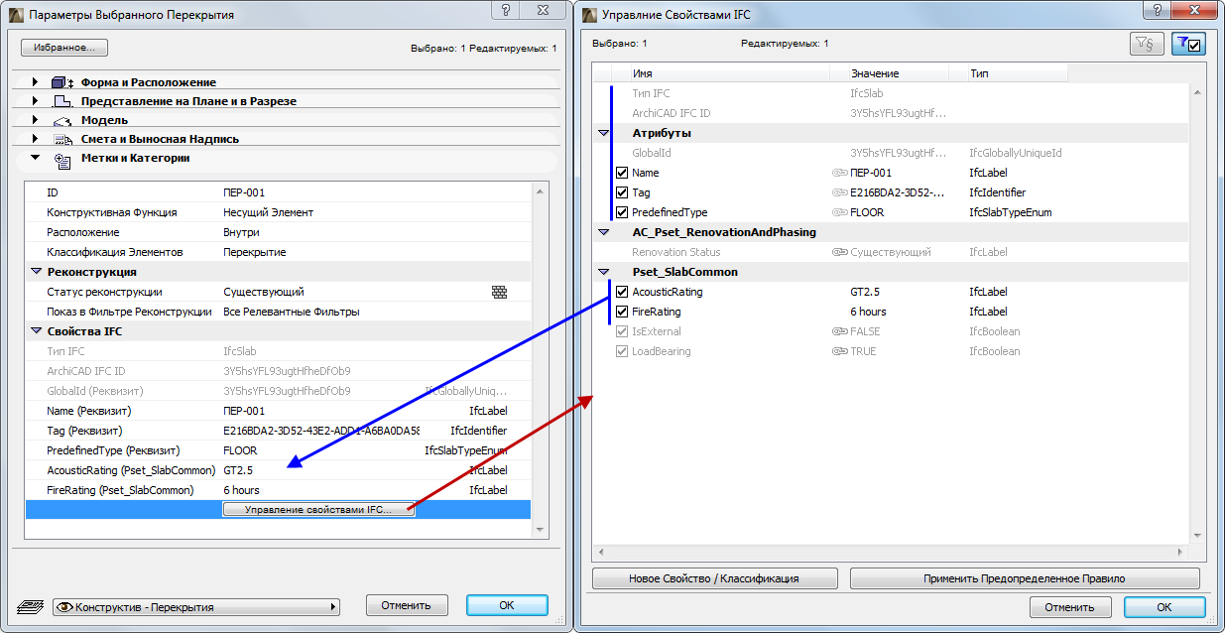Click the help question mark in Управление Свойствами IFC

tap(1156, 9)
